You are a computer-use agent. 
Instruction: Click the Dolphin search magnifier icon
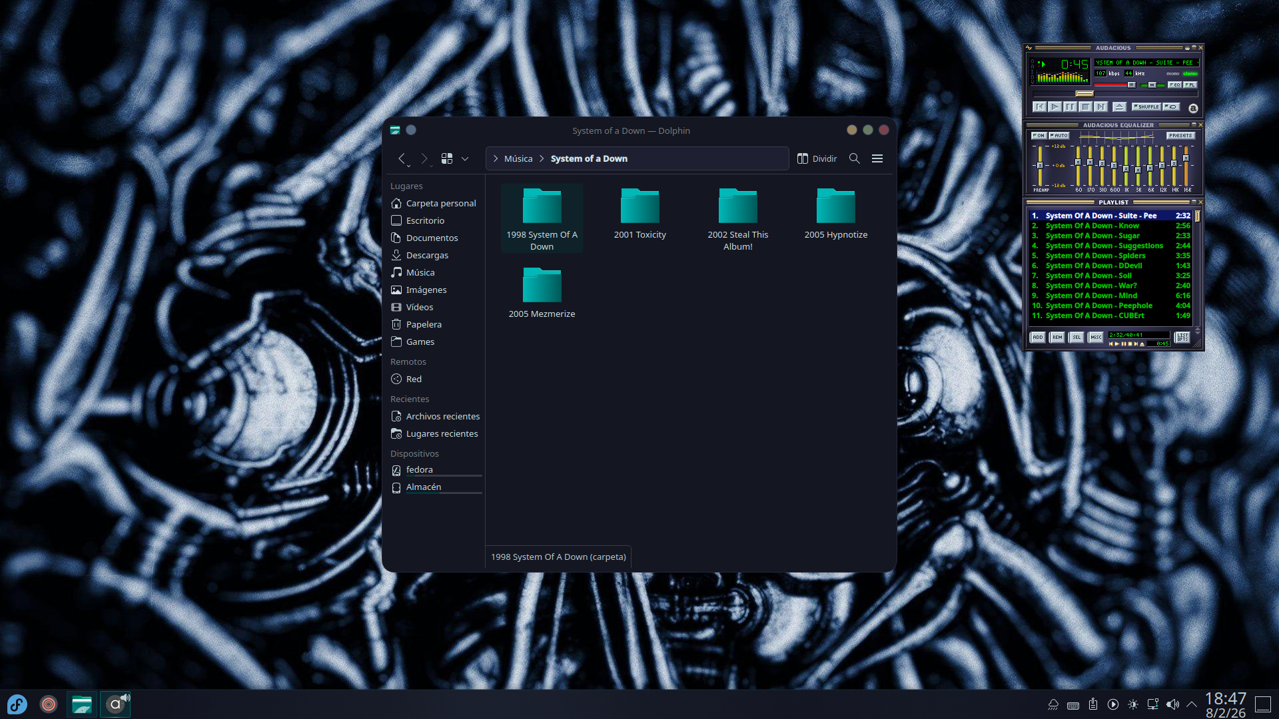coord(854,158)
